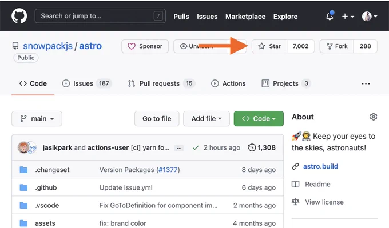Jump to the Readme section
This screenshot has height=228, width=389.
coord(317,184)
